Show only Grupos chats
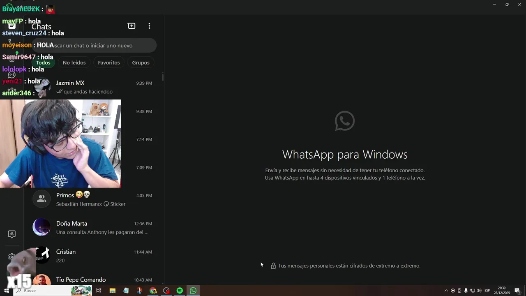Image resolution: width=526 pixels, height=296 pixels. [141, 62]
